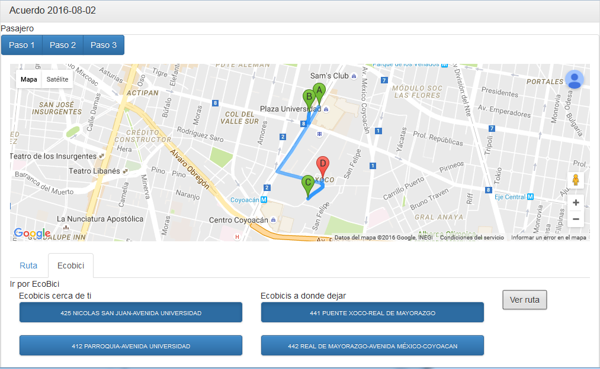The width and height of the screenshot is (600, 369).
Task: Open Condiciones del servicio link
Action: [472, 238]
